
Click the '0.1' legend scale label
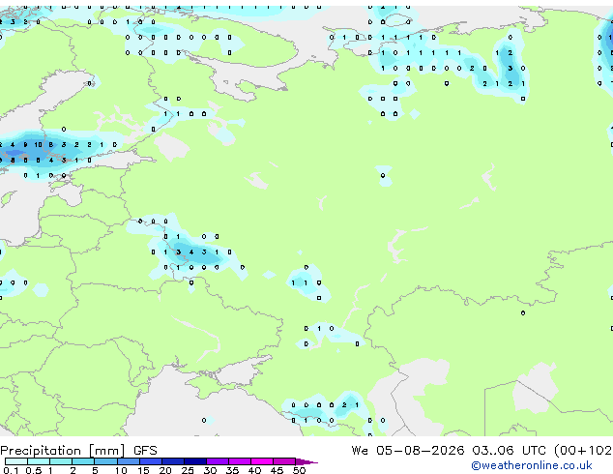(x=11, y=470)
